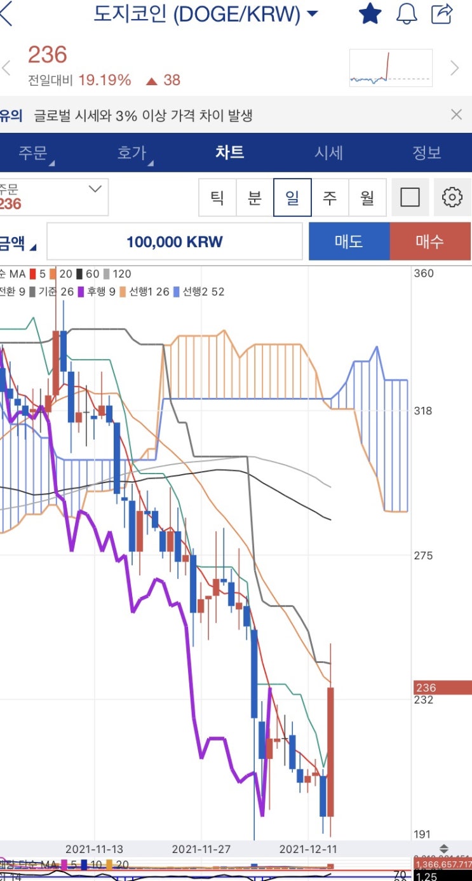Tap the large 236 current price
Viewport: 472px width, 881px height.
[48, 55]
